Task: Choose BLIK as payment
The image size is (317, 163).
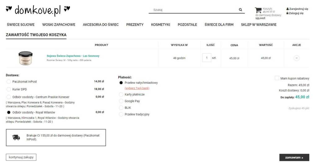Action: pyautogui.click(x=121, y=108)
